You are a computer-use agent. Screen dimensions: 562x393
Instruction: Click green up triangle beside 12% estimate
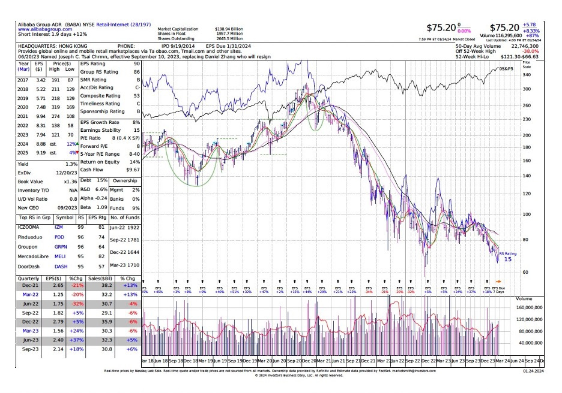[77, 143]
